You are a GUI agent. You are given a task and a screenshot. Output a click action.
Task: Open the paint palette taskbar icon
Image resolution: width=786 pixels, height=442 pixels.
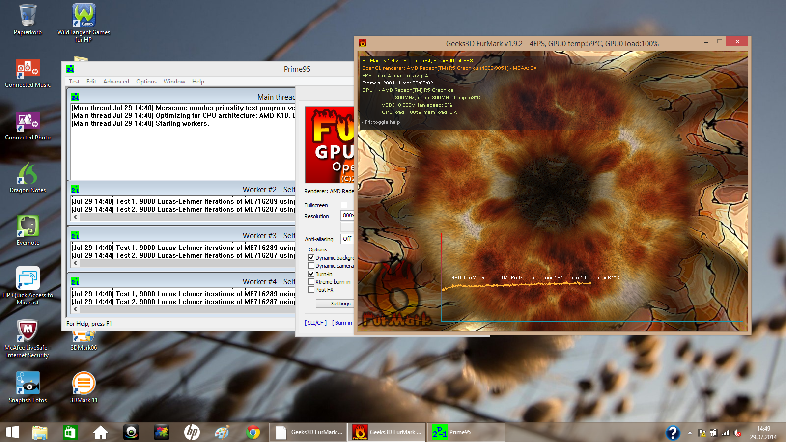(222, 432)
